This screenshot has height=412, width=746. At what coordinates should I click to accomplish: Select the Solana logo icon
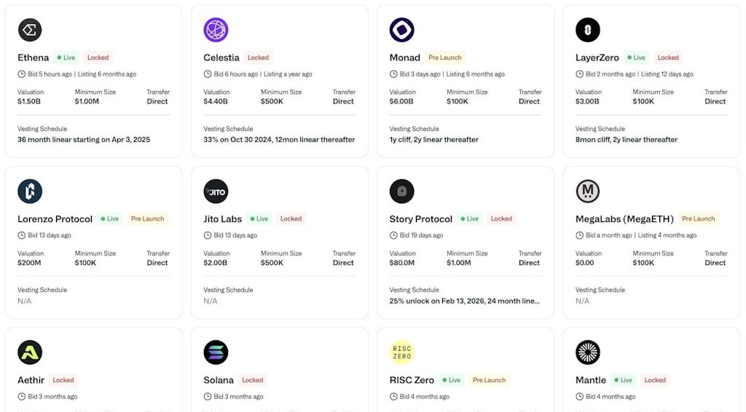click(216, 352)
